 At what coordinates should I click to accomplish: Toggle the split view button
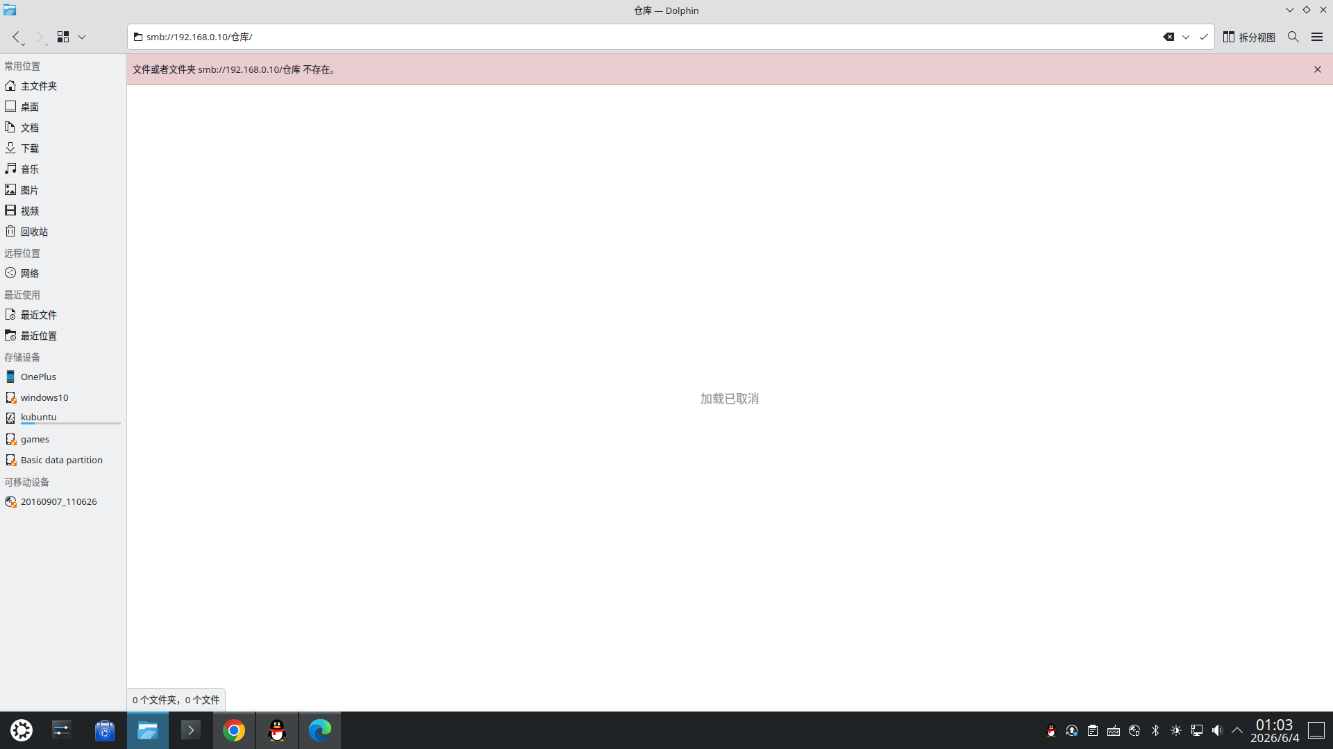click(x=1249, y=37)
